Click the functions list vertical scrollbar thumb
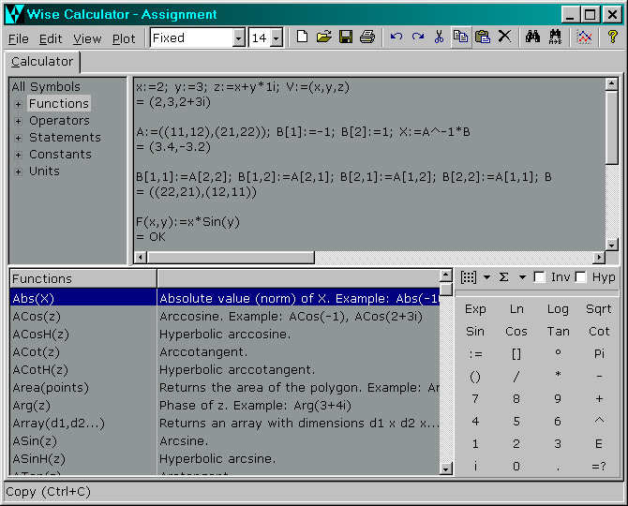 tap(446, 290)
